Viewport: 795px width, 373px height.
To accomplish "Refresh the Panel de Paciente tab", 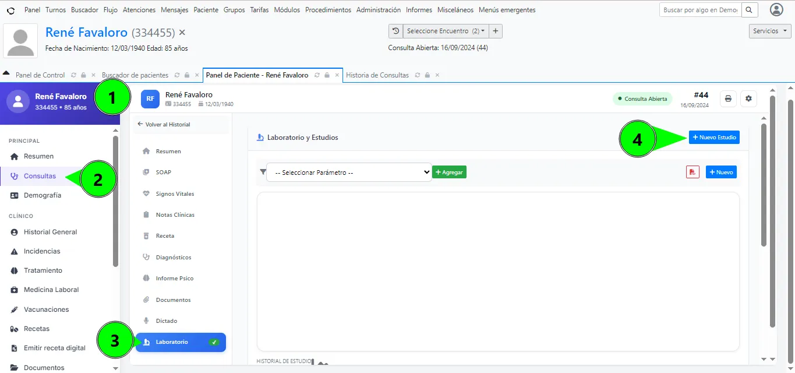I will (x=317, y=75).
